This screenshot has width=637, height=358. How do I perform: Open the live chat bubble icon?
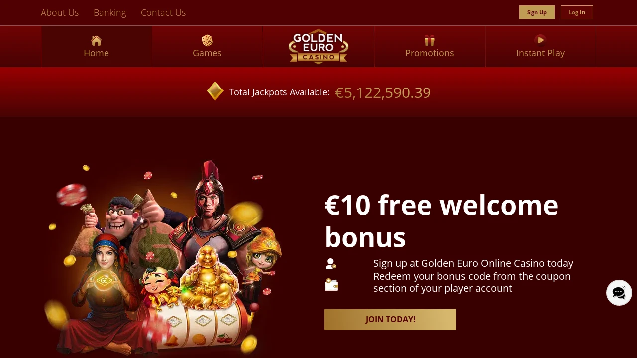(x=619, y=293)
